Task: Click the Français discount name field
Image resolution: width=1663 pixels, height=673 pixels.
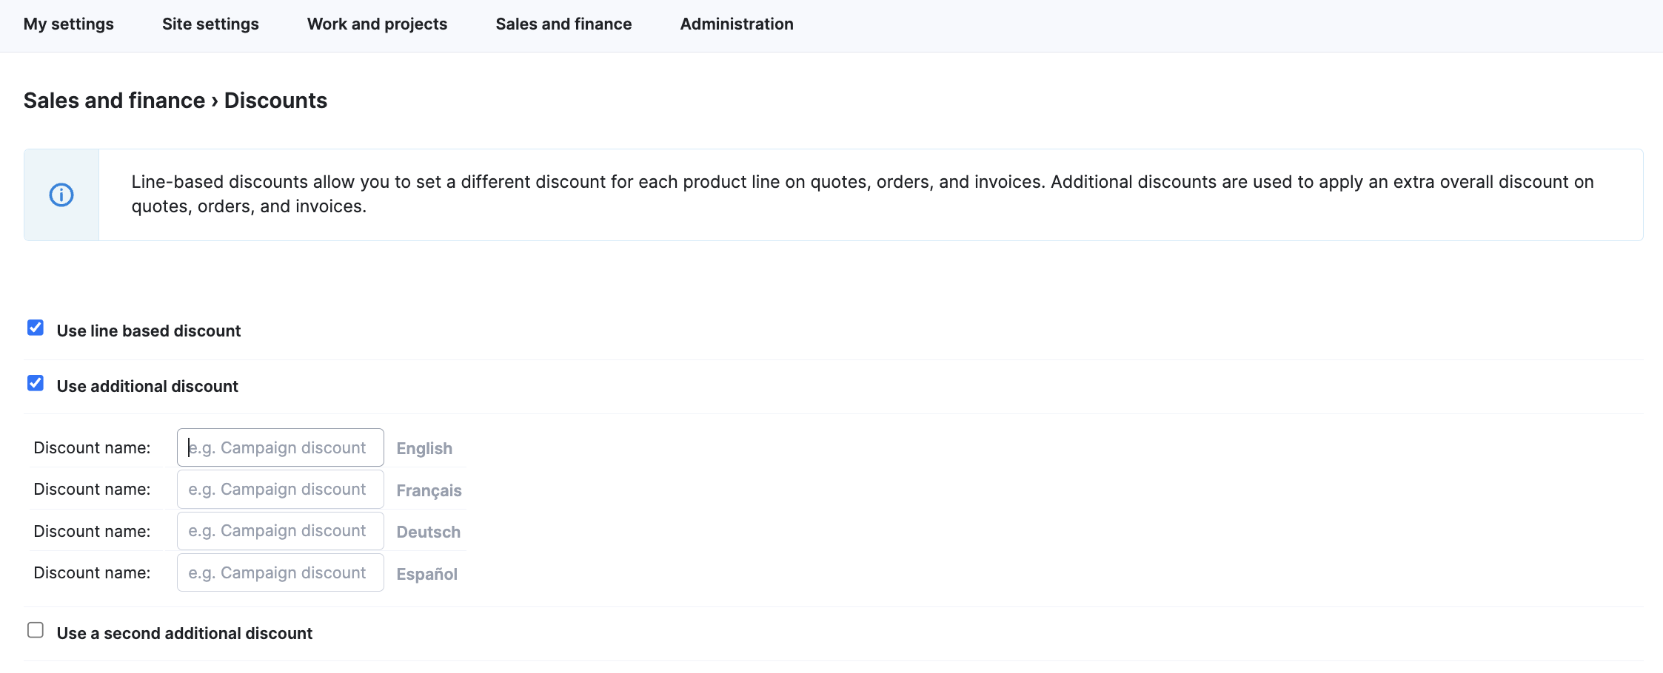Action: tap(281, 490)
